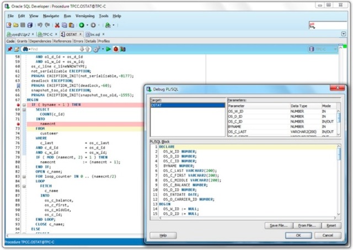
Task: Switch to the bx.sql tab
Action: click(x=95, y=34)
